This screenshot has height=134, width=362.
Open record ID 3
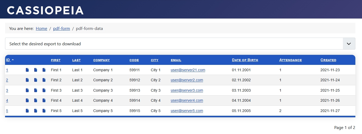pos(7,90)
